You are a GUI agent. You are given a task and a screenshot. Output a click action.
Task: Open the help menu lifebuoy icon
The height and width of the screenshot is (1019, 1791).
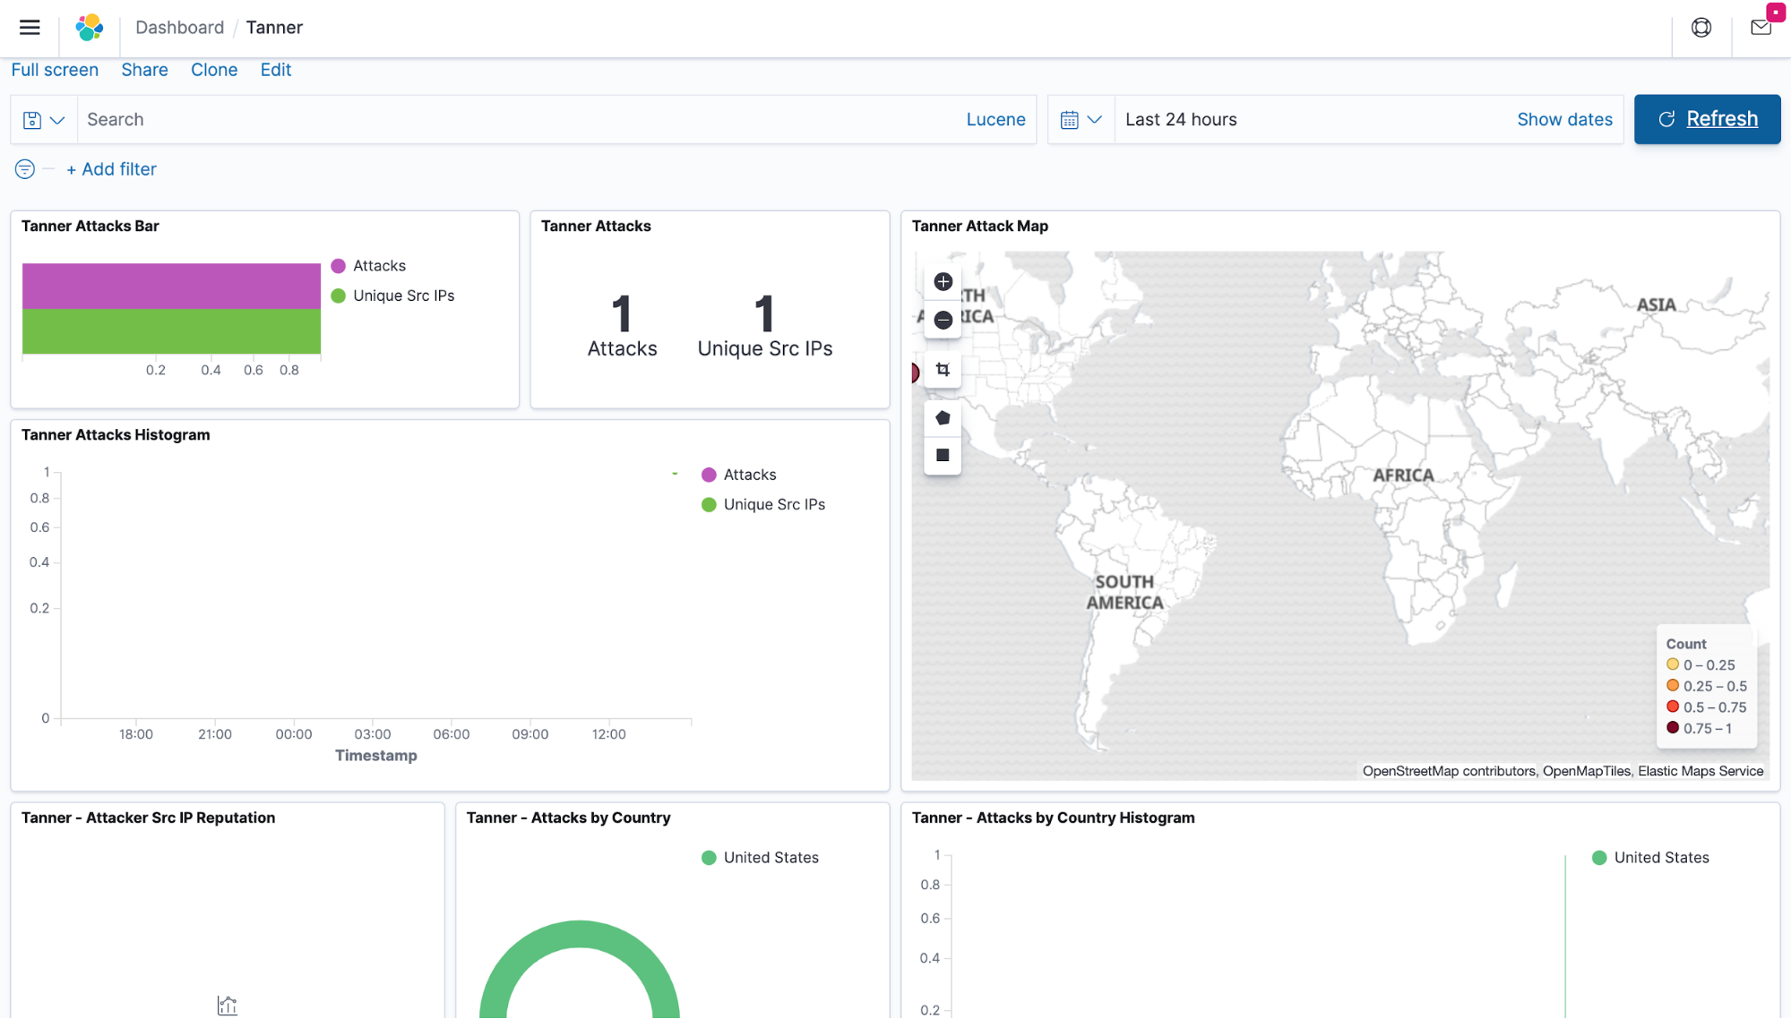point(1701,28)
